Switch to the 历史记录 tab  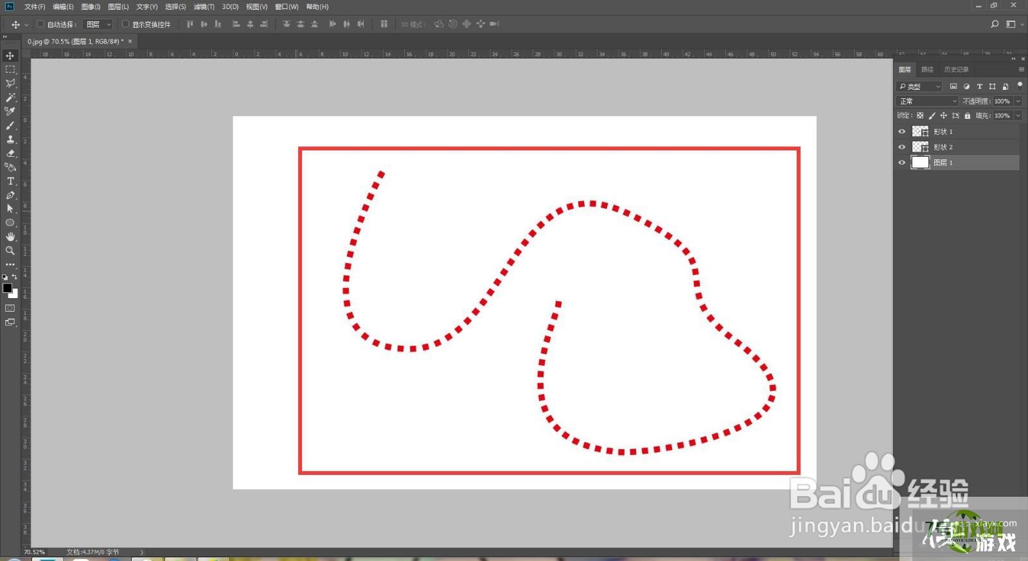(x=956, y=69)
